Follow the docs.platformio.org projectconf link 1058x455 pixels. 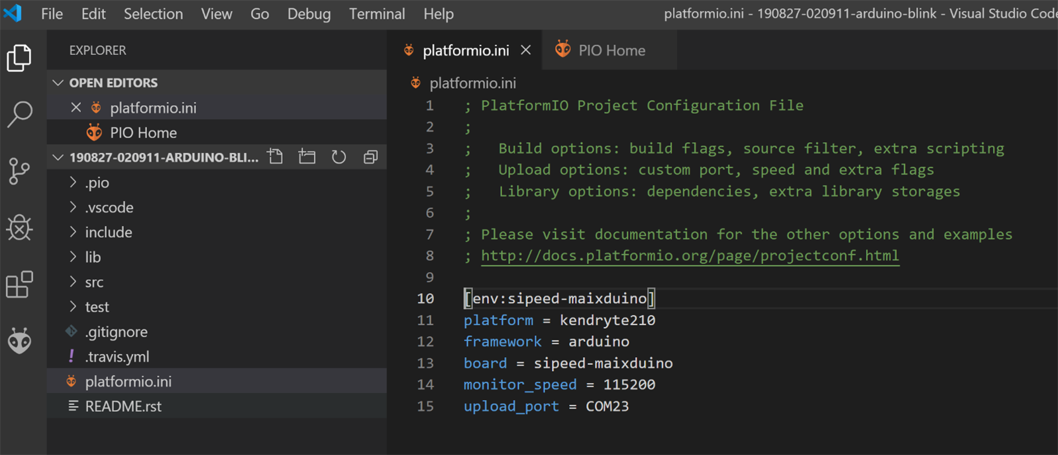(689, 256)
